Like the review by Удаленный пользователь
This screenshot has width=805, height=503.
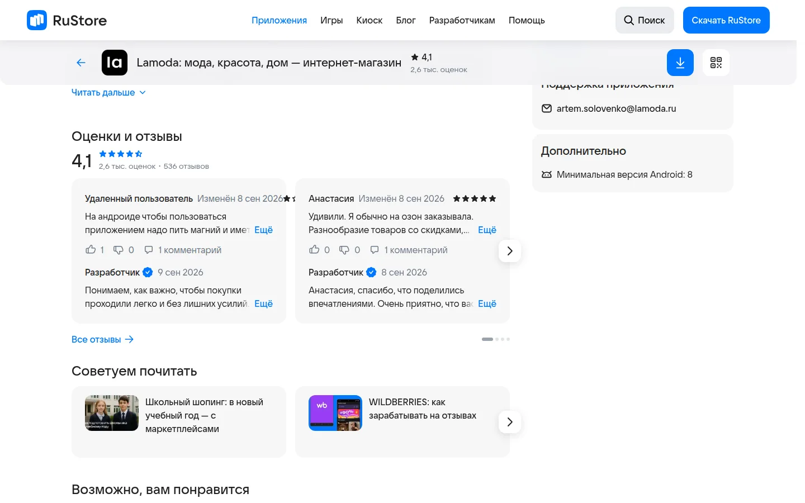pos(91,250)
